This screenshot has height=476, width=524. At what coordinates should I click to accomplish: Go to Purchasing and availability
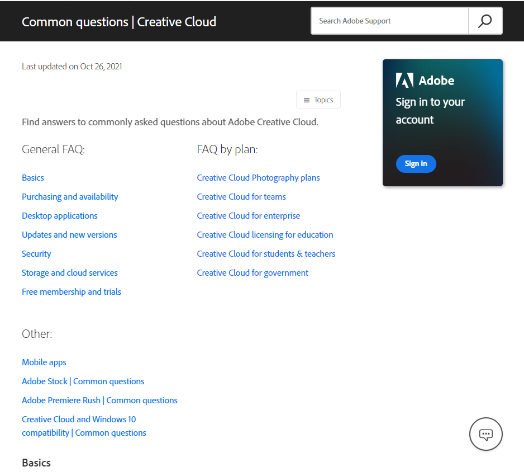point(70,197)
